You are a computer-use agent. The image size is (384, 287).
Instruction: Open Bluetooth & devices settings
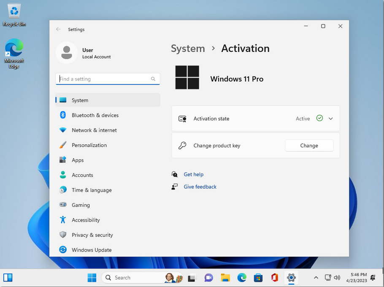click(108, 115)
